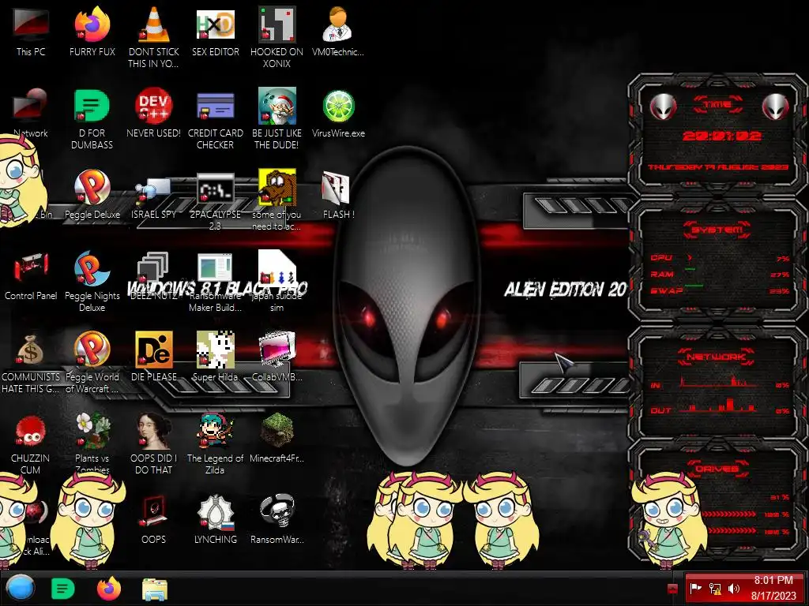Click the SYSTEM gadget header
The height and width of the screenshot is (606, 809).
pyautogui.click(x=717, y=230)
